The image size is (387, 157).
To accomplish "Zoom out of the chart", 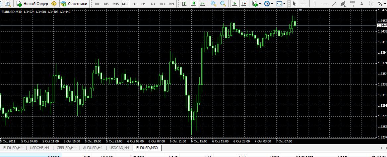I will click(x=223, y=4).
